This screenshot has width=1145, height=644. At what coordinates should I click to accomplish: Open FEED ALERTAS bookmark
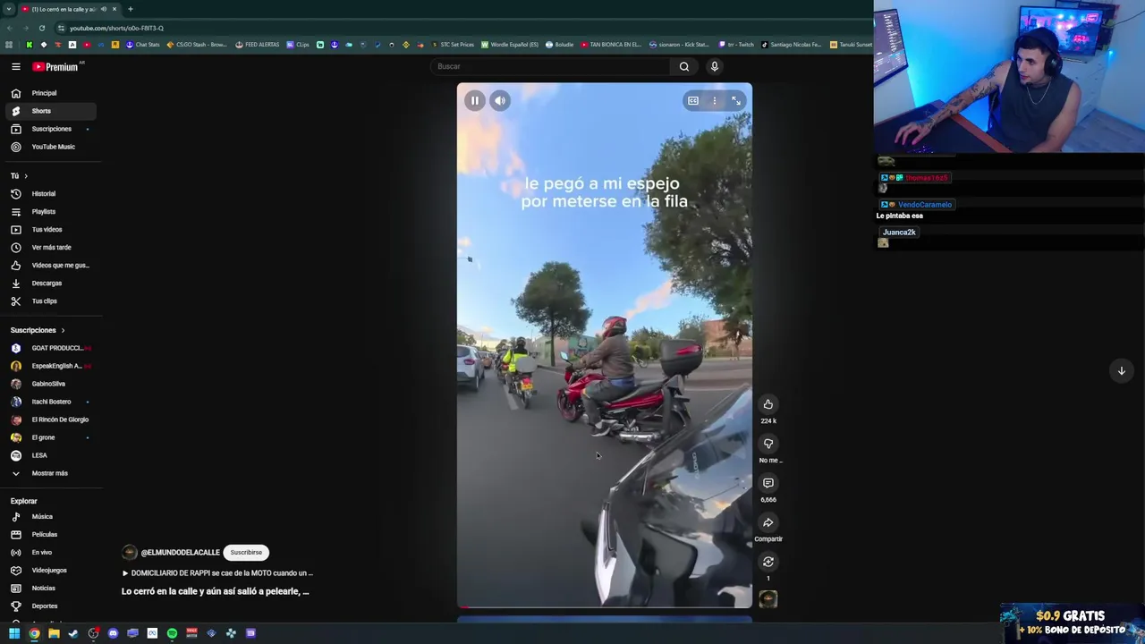(258, 45)
